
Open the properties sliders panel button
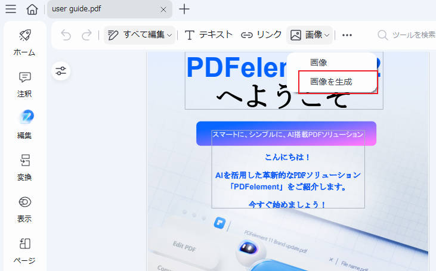click(x=61, y=71)
